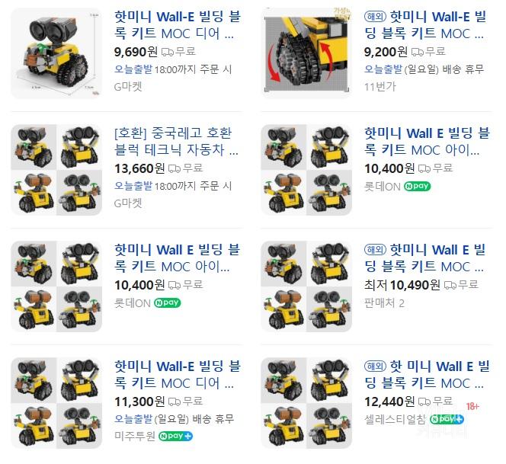Click the 11번가 seller name
506x464 pixels.
[x=379, y=87]
